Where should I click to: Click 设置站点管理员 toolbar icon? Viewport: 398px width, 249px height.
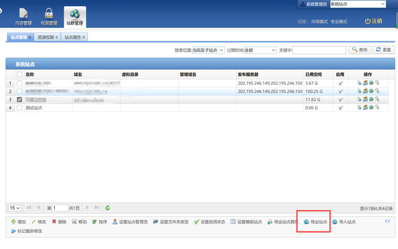[115, 222]
